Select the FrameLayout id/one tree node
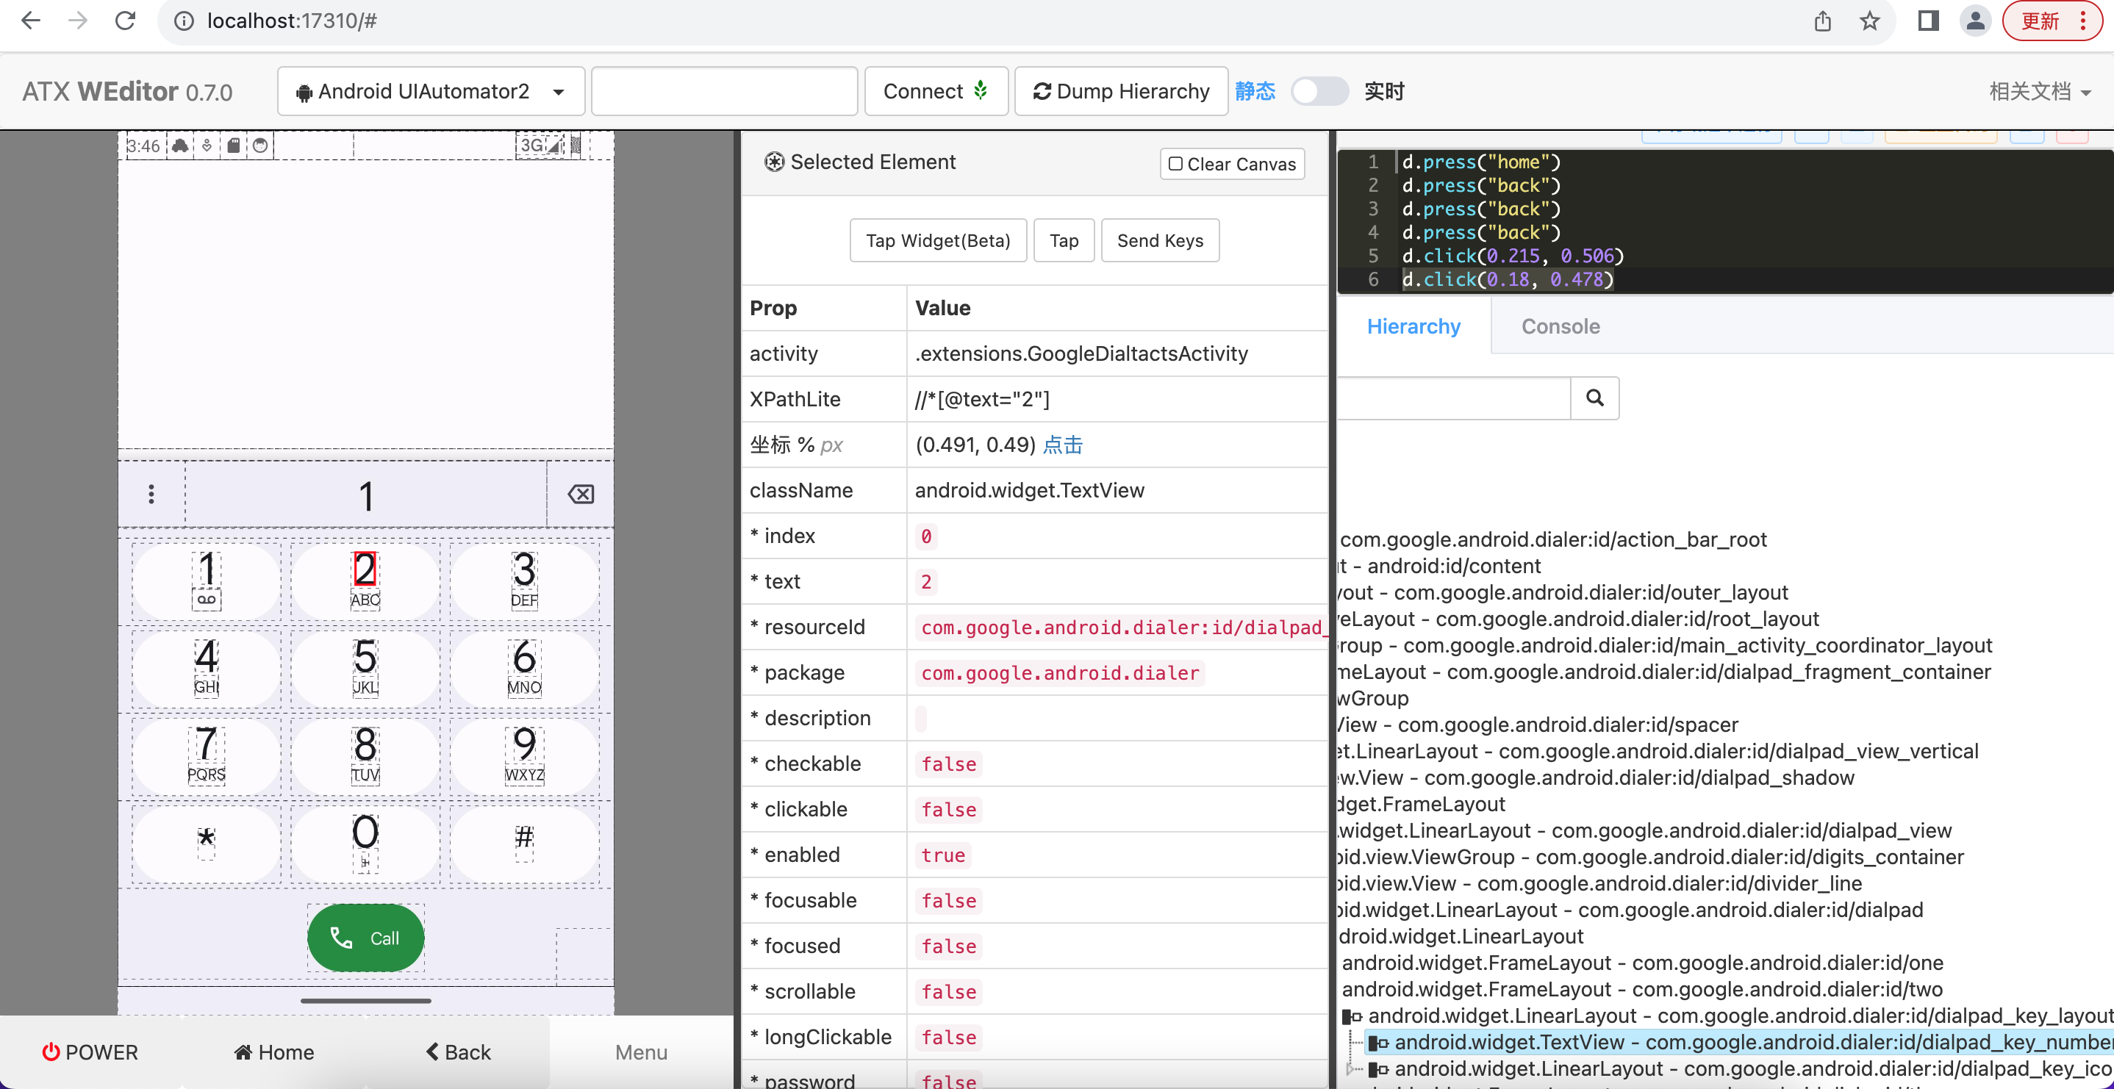2114x1089 pixels. 1642,963
